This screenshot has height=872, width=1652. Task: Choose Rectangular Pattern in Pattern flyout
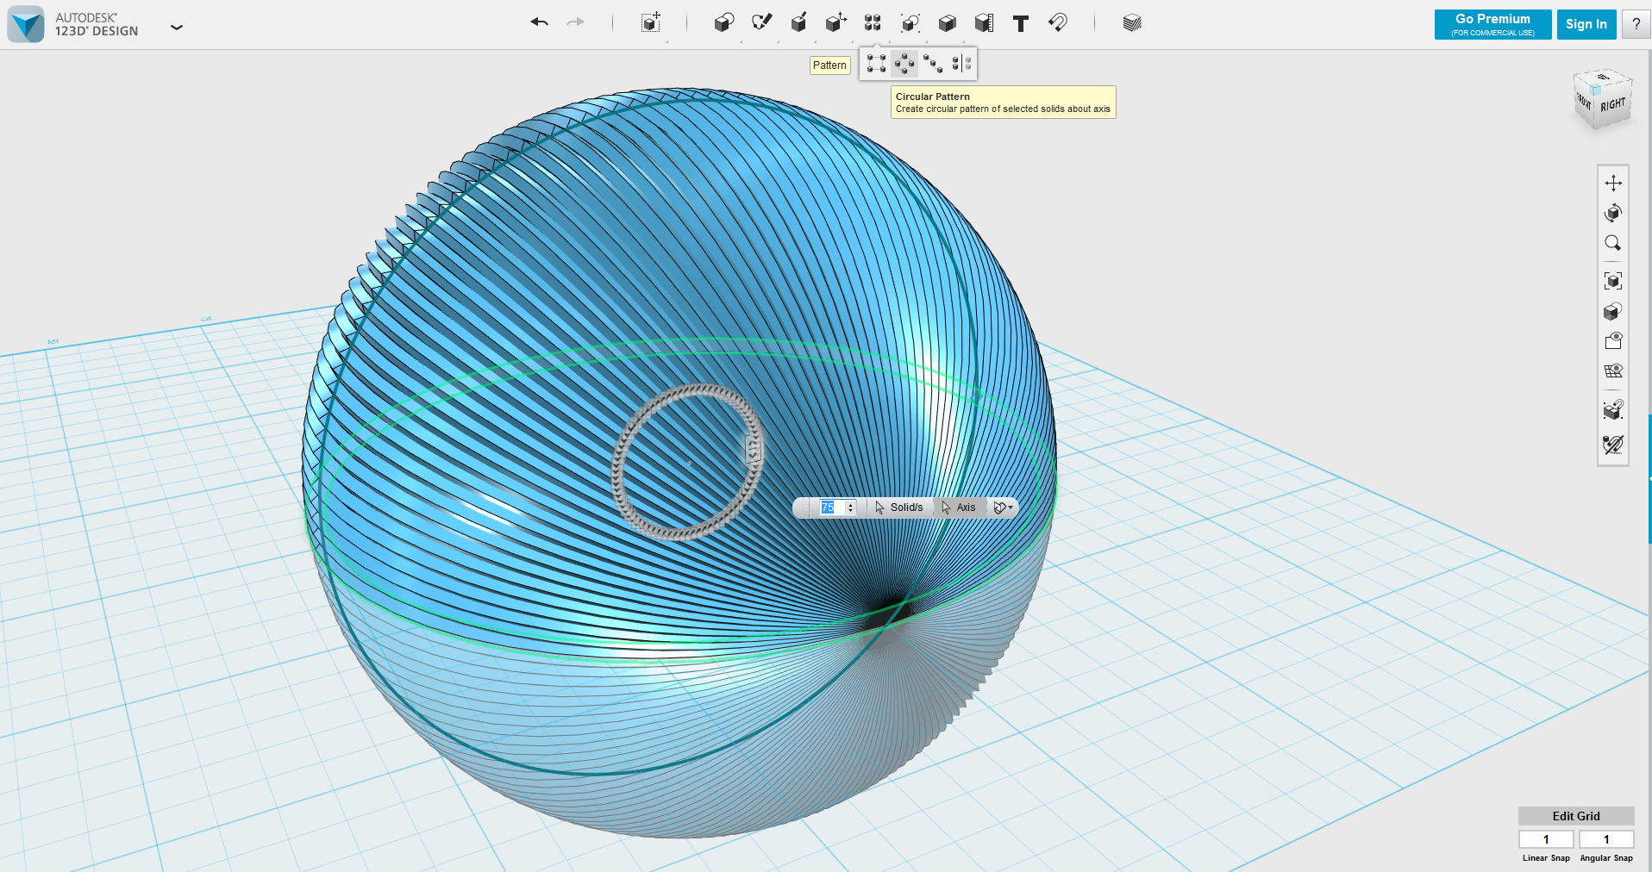876,64
